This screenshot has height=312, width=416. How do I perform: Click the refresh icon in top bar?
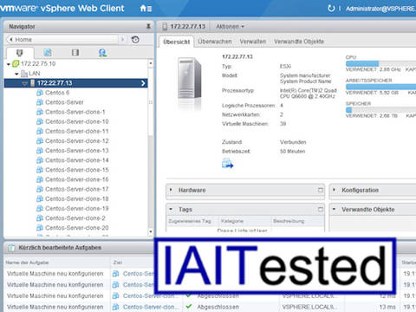click(x=331, y=9)
